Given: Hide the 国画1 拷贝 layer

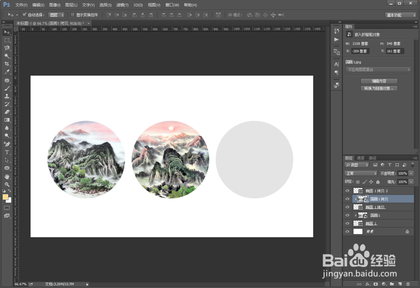Looking at the screenshot, I should click(347, 199).
